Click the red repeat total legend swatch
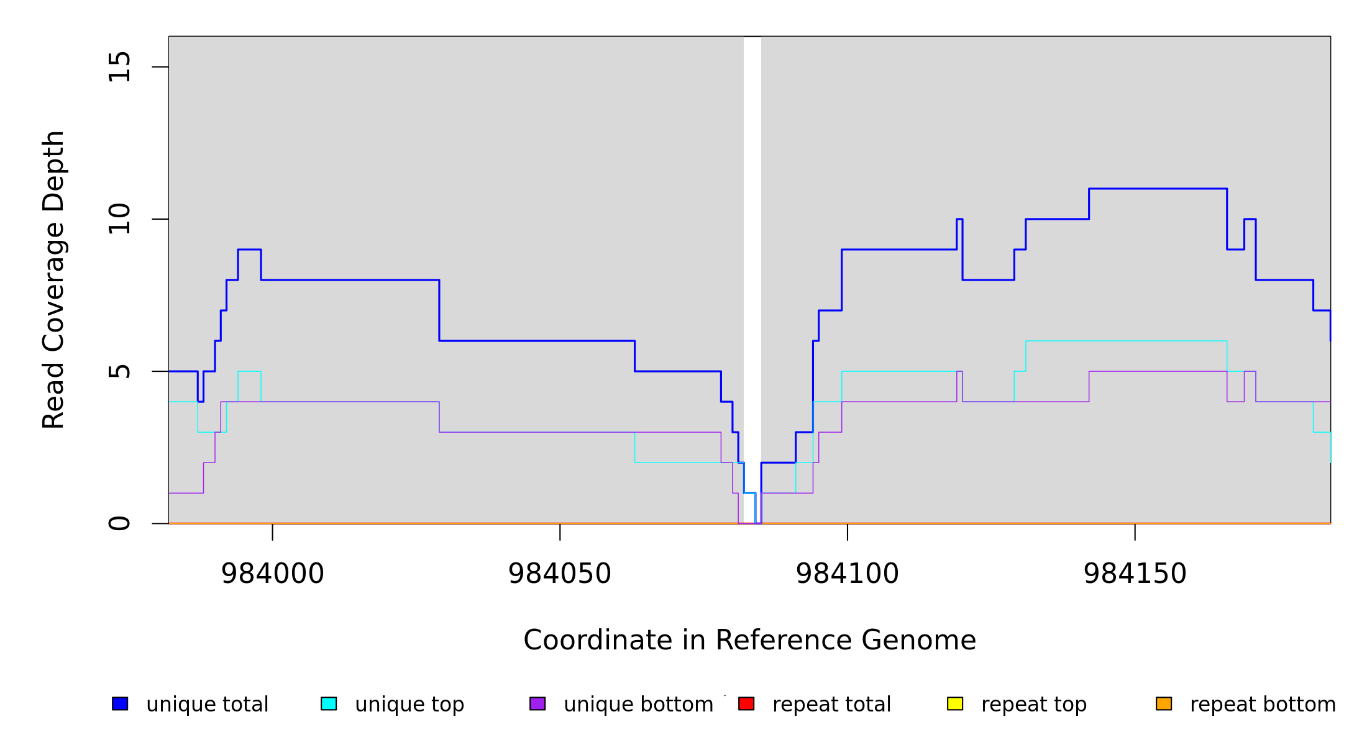The width and height of the screenshot is (1367, 745). click(746, 703)
